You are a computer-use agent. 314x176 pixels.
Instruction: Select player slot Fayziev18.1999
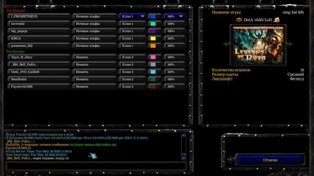[x=39, y=87]
